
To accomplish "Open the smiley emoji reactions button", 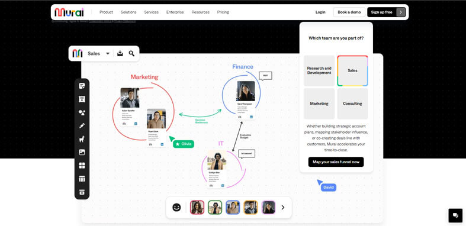I will [x=176, y=207].
